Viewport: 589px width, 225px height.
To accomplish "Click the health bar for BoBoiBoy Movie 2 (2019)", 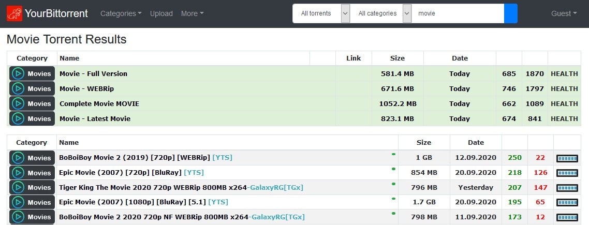I will point(567,158).
